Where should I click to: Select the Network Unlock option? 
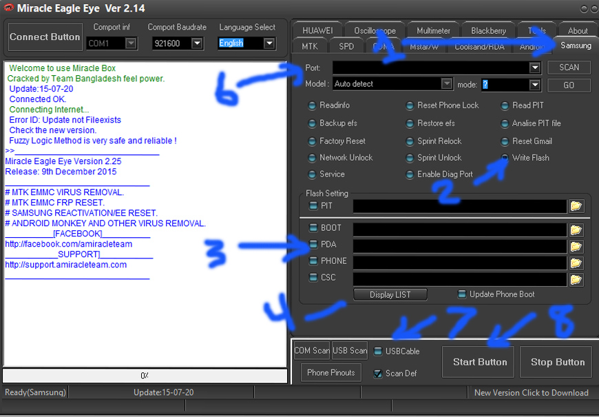click(x=312, y=158)
